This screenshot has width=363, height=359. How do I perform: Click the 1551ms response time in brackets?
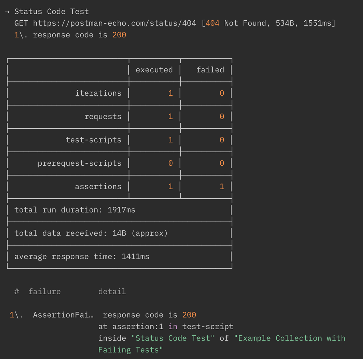pyautogui.click(x=317, y=23)
